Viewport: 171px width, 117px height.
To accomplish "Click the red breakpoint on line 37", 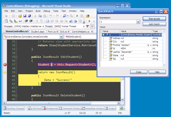I will click(5, 64).
